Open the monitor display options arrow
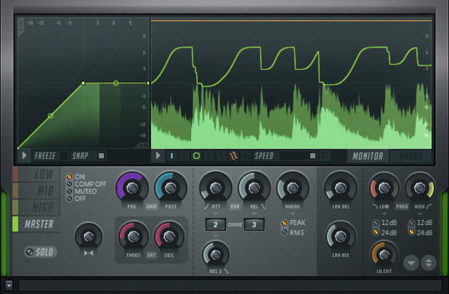 pos(158,156)
